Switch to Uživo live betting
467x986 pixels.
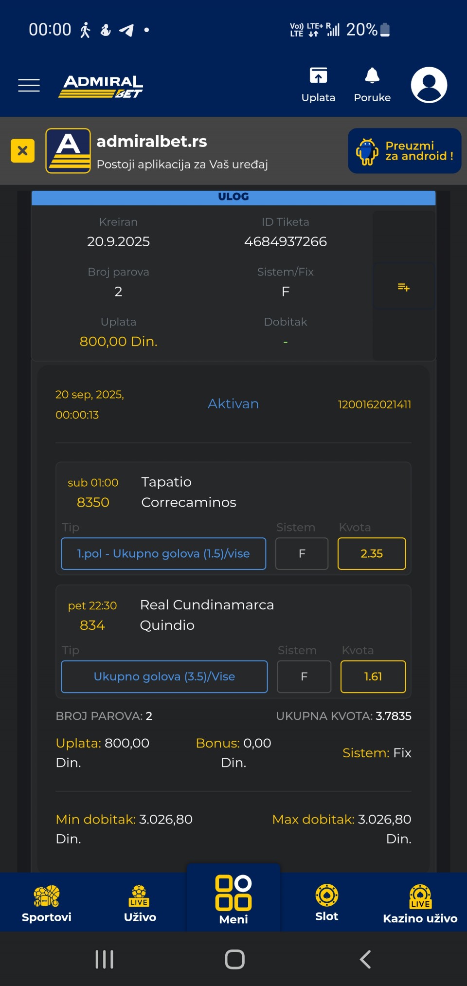point(140,903)
